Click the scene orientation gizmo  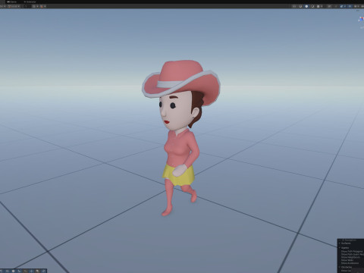pos(362,20)
